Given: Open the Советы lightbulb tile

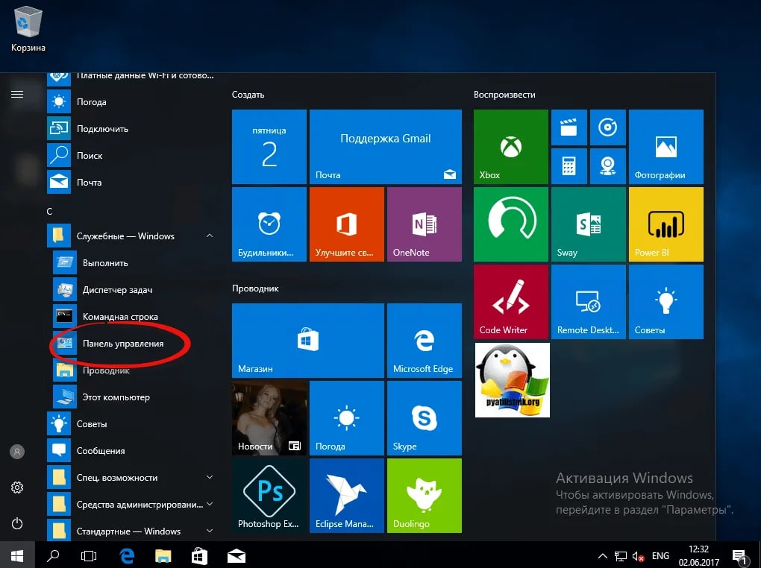Looking at the screenshot, I should 666,302.
